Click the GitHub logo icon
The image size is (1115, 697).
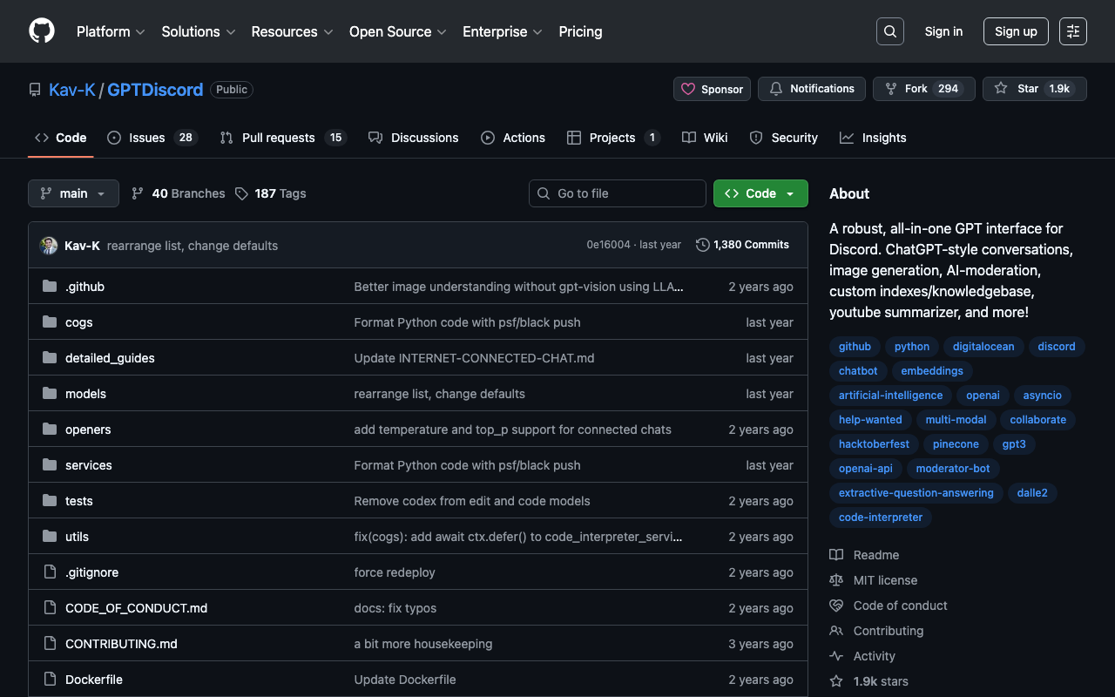(x=42, y=31)
